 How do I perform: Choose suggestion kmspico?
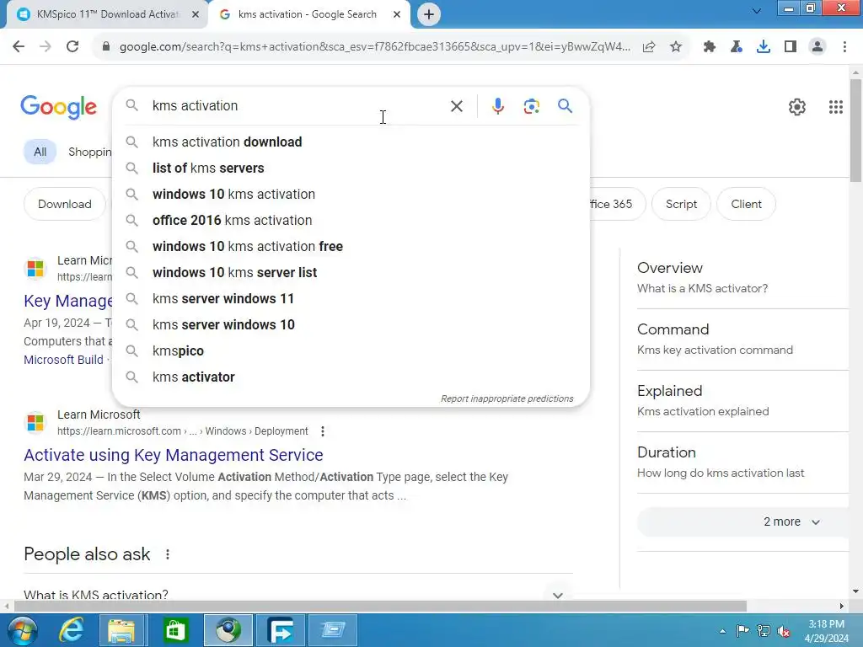[351, 351]
